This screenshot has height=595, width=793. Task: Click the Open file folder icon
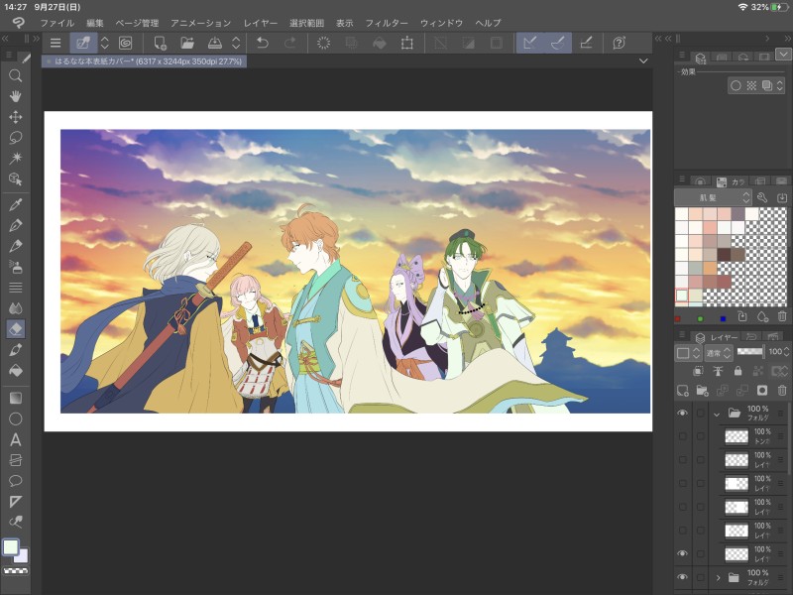(187, 43)
